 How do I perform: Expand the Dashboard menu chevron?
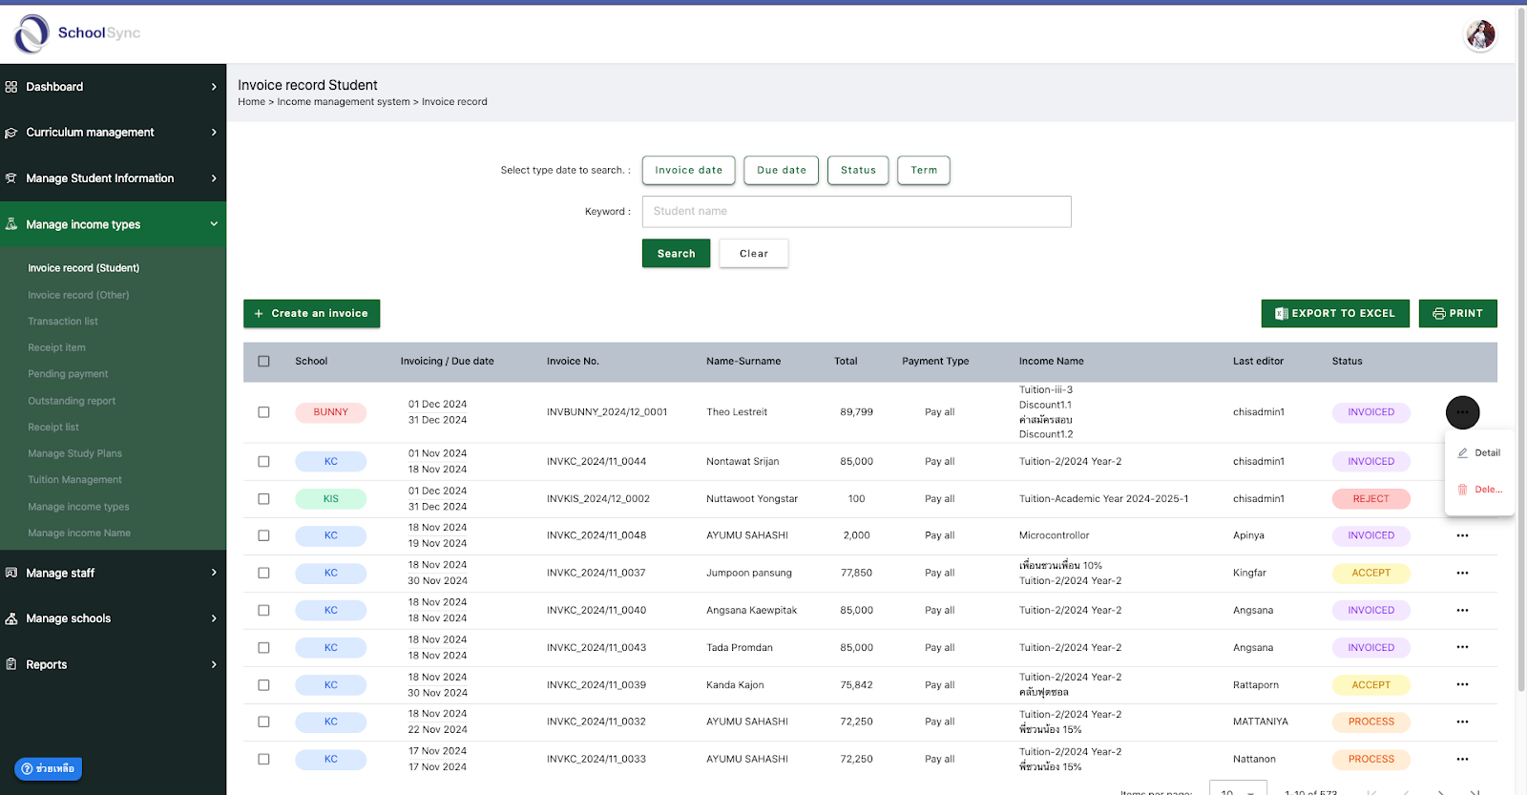(x=214, y=87)
